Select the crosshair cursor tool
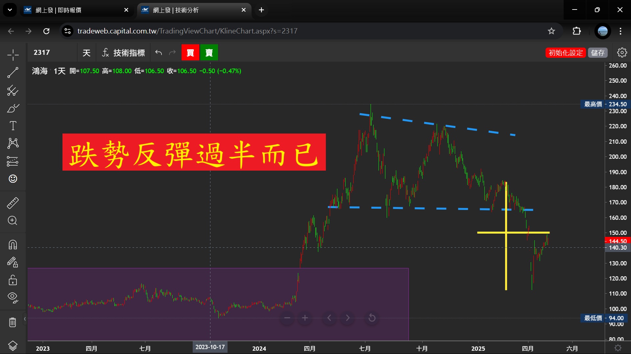The image size is (631, 354). click(x=13, y=55)
